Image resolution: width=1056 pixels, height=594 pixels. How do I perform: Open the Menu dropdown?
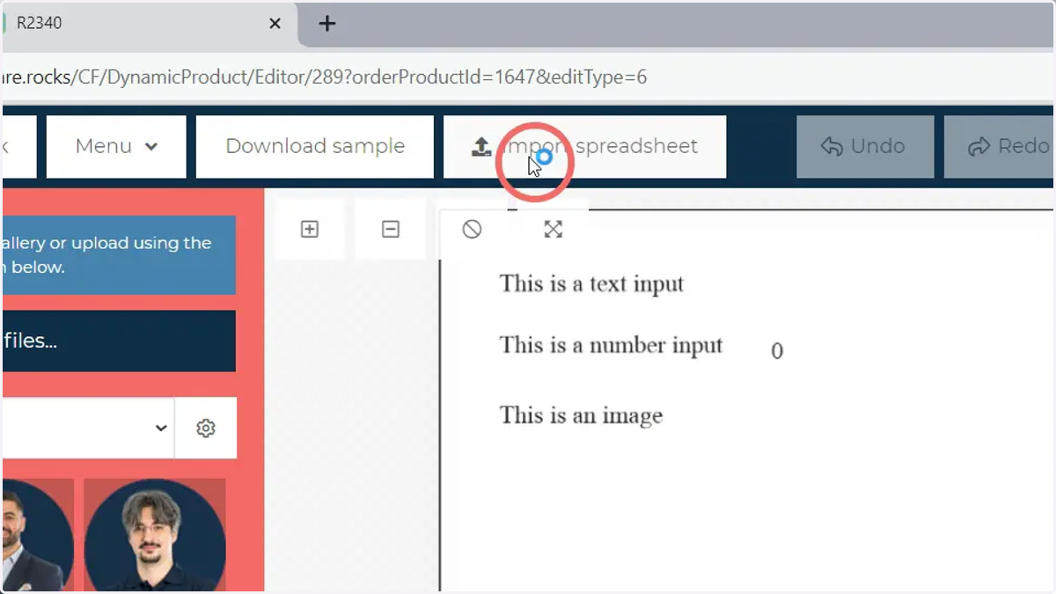click(116, 146)
